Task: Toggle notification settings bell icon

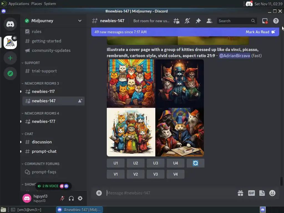Action: [187, 21]
